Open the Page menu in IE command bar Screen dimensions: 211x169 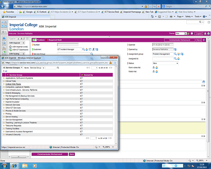coord(180,16)
